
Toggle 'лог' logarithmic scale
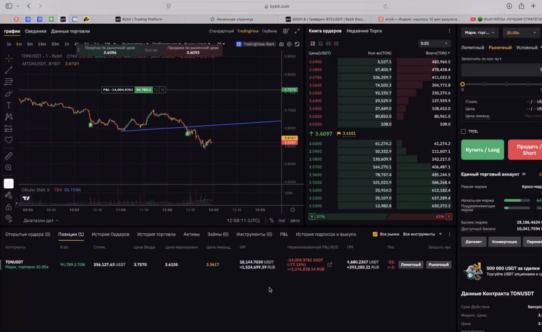click(x=282, y=220)
